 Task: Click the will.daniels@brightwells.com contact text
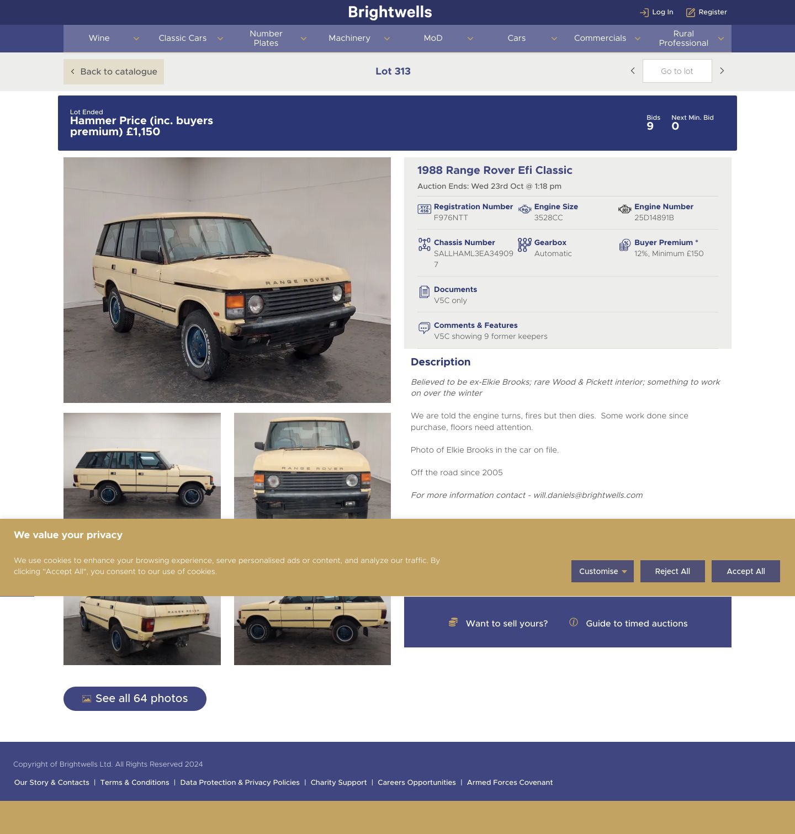pyautogui.click(x=588, y=495)
